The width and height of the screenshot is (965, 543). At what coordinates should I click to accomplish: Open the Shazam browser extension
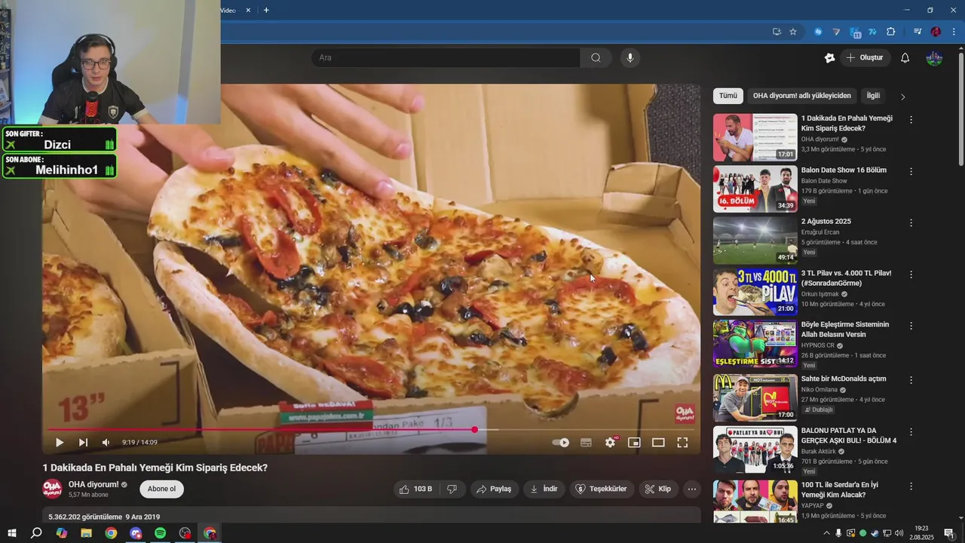[818, 32]
